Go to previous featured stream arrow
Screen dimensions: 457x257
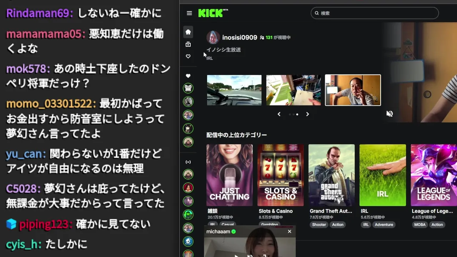(x=279, y=114)
